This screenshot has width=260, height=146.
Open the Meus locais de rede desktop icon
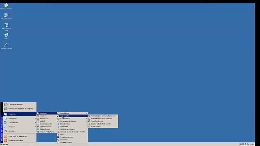coord(6,27)
